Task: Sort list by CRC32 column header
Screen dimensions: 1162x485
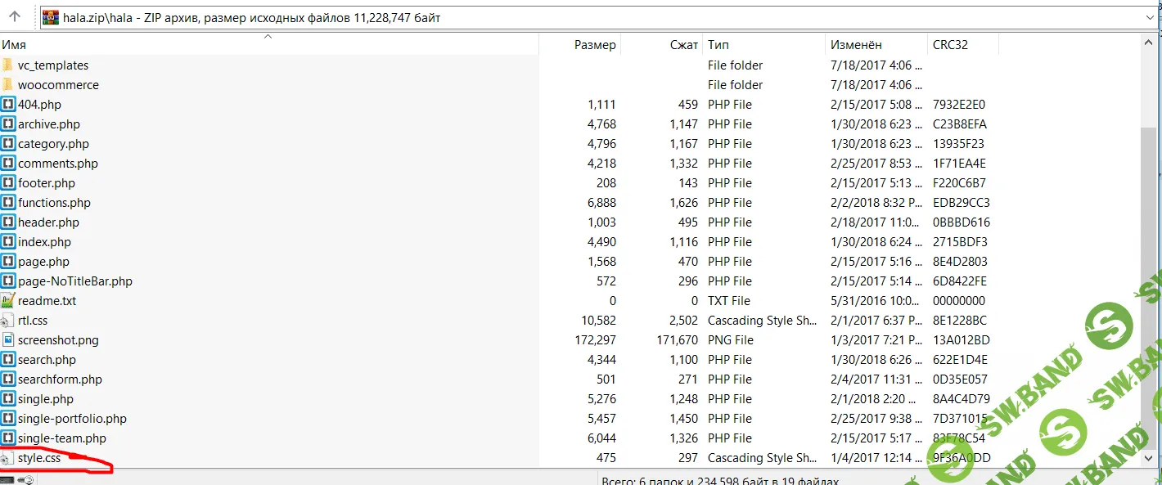Action: pyautogui.click(x=950, y=45)
